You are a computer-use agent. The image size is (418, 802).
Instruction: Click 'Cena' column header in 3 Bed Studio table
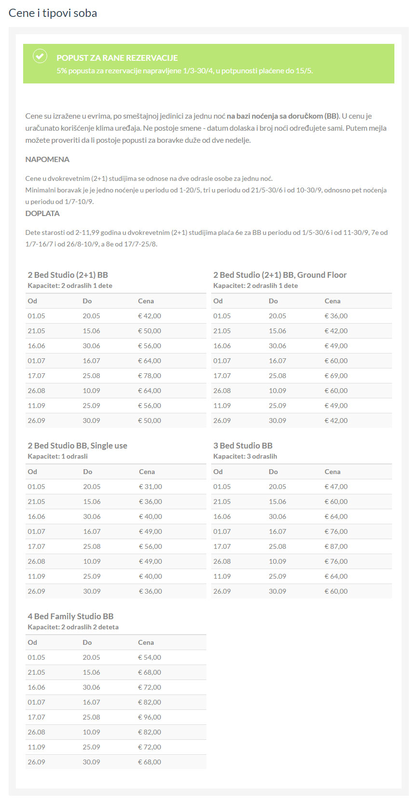[333, 472]
